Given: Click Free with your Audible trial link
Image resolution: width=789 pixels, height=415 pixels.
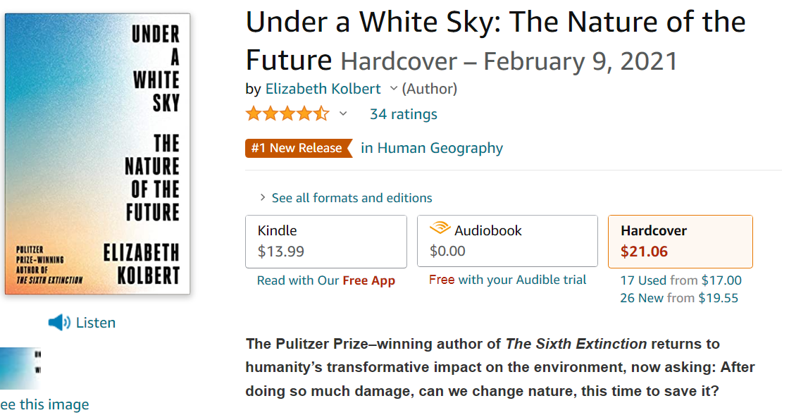Looking at the screenshot, I should coord(507,280).
